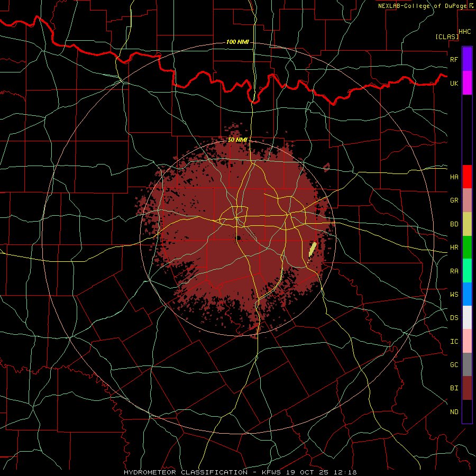Select the GC gray legend swatch
The width and height of the screenshot is (476, 476).
click(467, 364)
